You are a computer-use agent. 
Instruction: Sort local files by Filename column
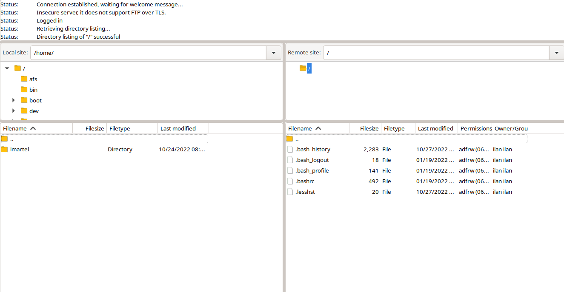[x=37, y=128]
